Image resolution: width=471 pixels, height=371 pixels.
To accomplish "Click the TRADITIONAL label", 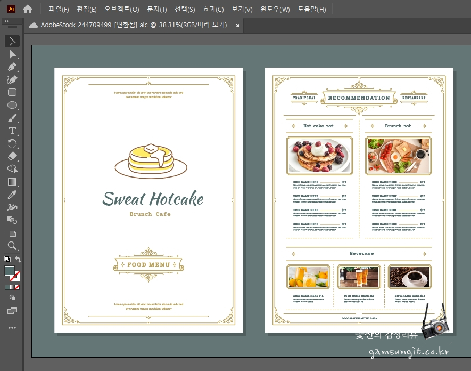I will (304, 98).
